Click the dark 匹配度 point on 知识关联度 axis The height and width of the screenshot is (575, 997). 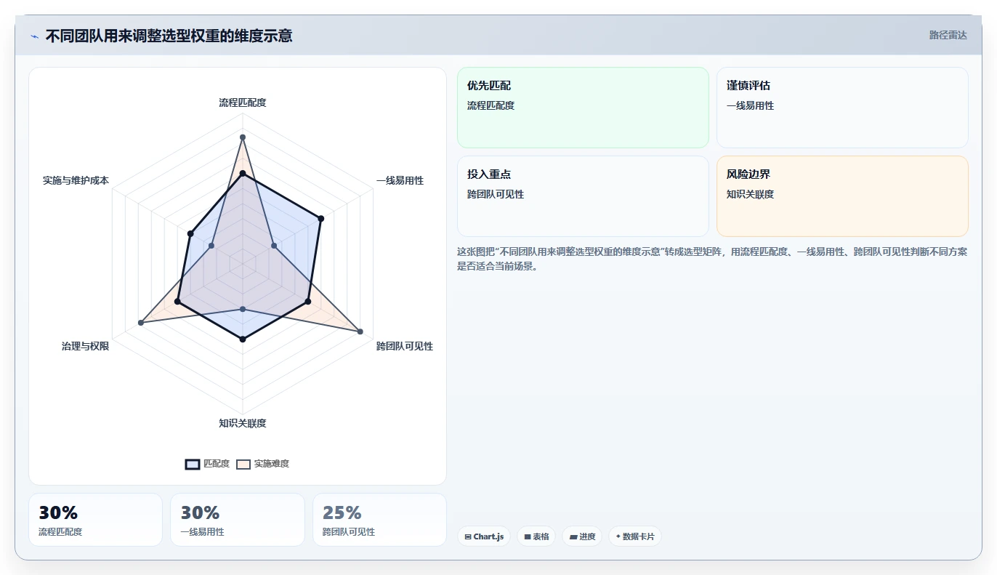(x=243, y=339)
